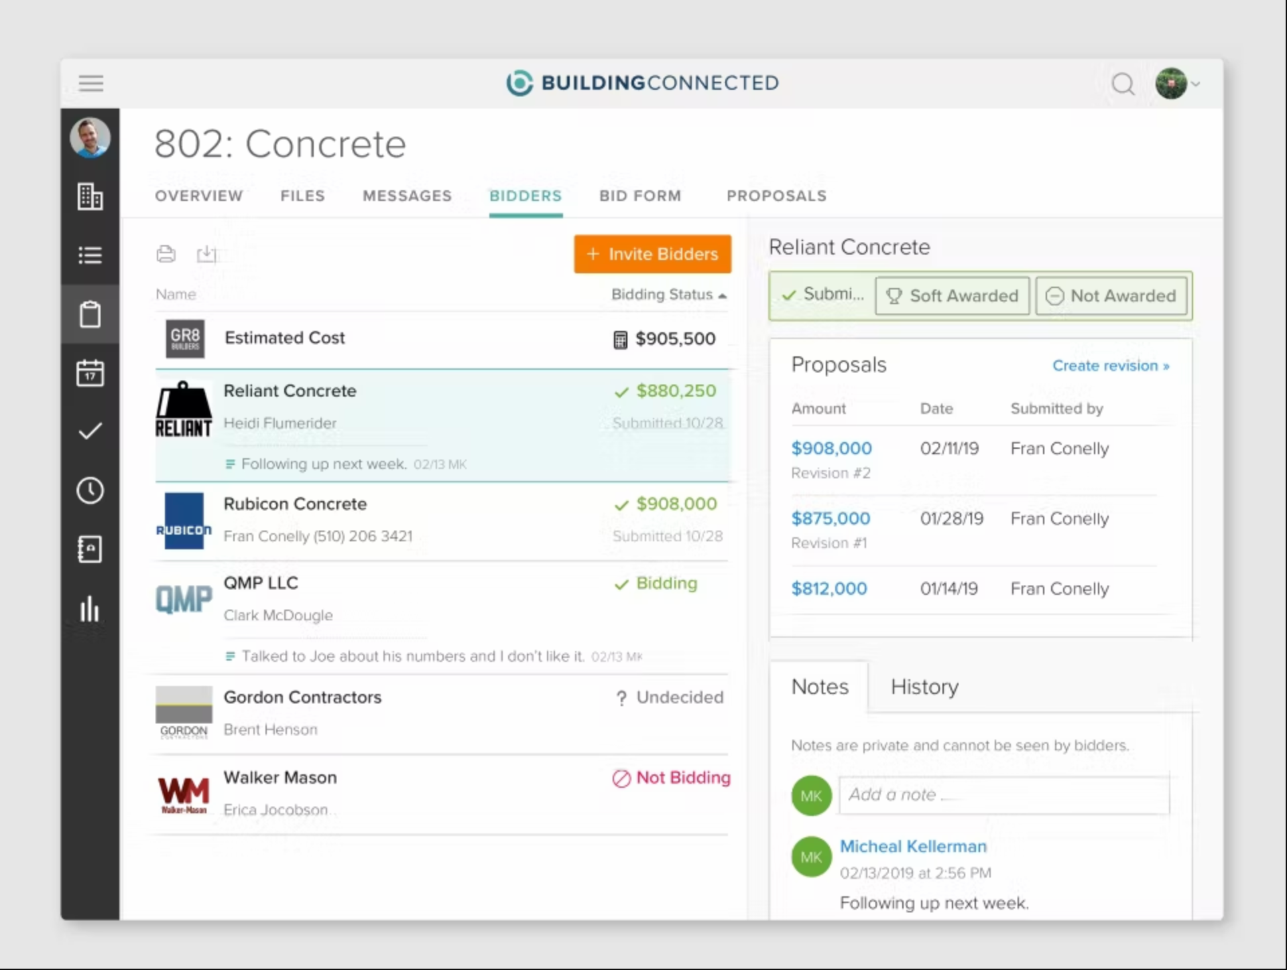This screenshot has width=1287, height=970.
Task: Select the clipboard sidebar icon
Action: (90, 314)
